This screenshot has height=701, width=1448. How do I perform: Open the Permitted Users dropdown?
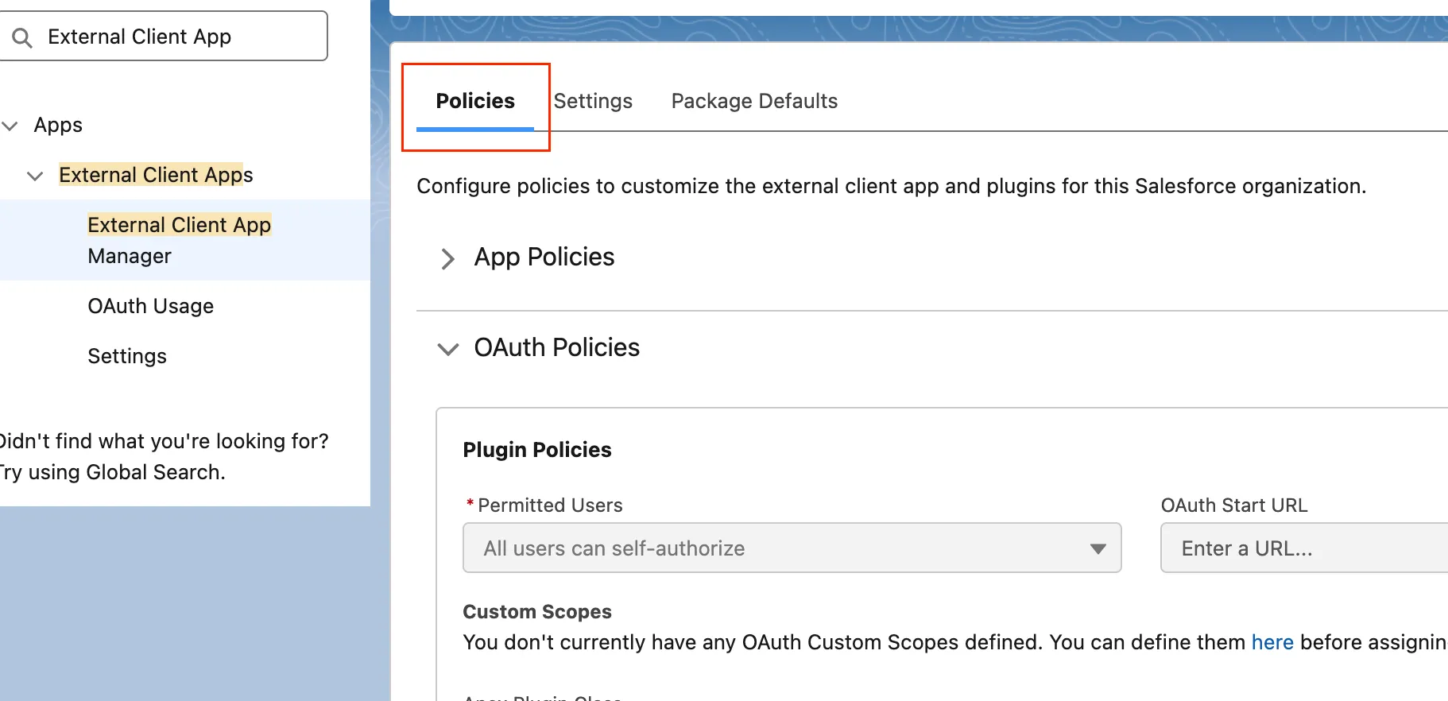tap(779, 548)
